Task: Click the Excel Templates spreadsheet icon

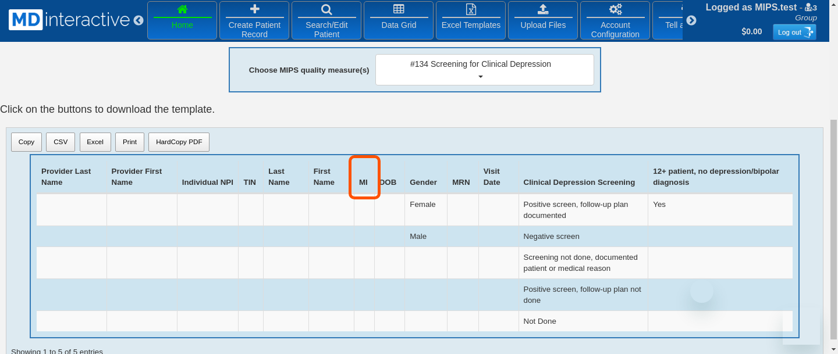Action: [471, 9]
